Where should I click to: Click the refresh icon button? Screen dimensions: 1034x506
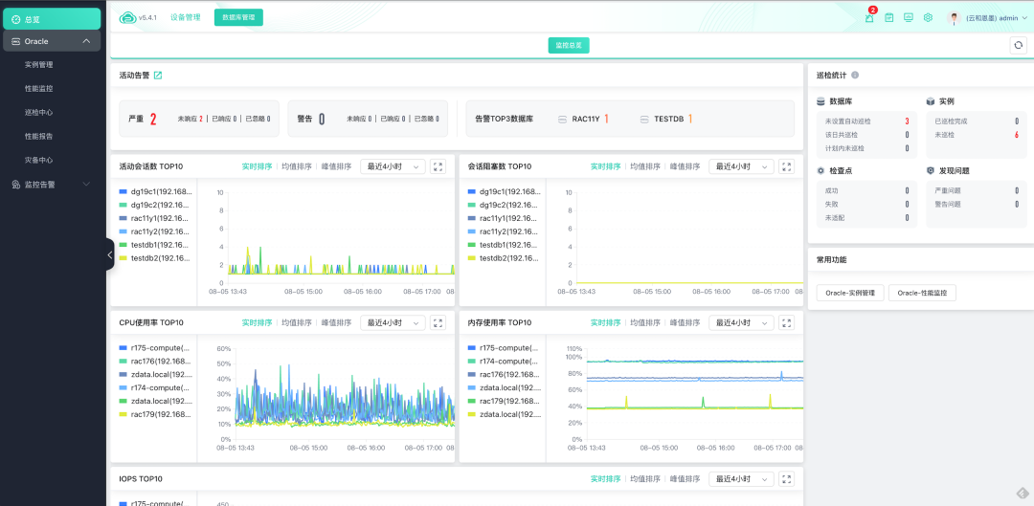point(1019,45)
